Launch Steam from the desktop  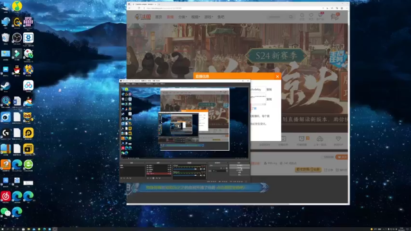point(6,86)
